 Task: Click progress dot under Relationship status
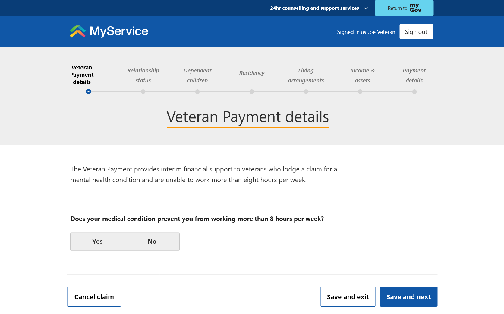coord(143,91)
